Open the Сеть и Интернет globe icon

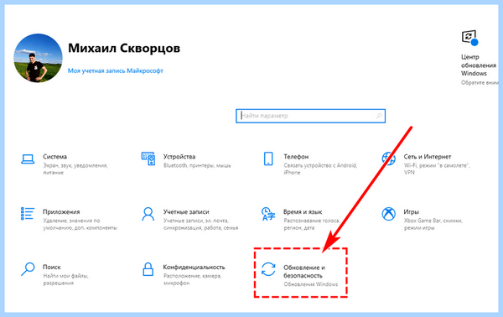click(388, 158)
